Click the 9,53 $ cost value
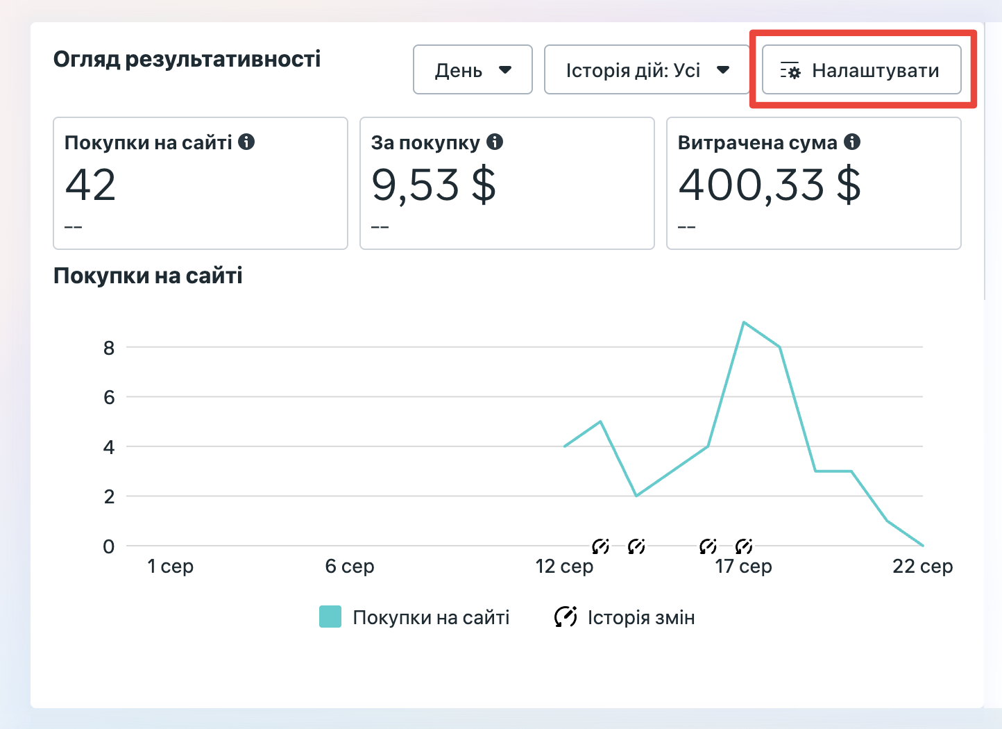The width and height of the screenshot is (1002, 729). tap(434, 185)
